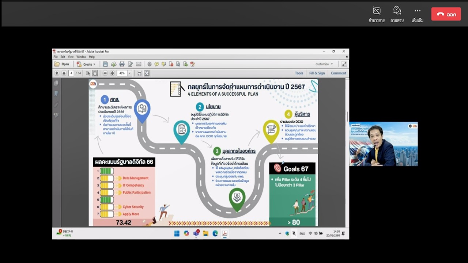Open the File menu
The image size is (468, 263).
click(56, 57)
